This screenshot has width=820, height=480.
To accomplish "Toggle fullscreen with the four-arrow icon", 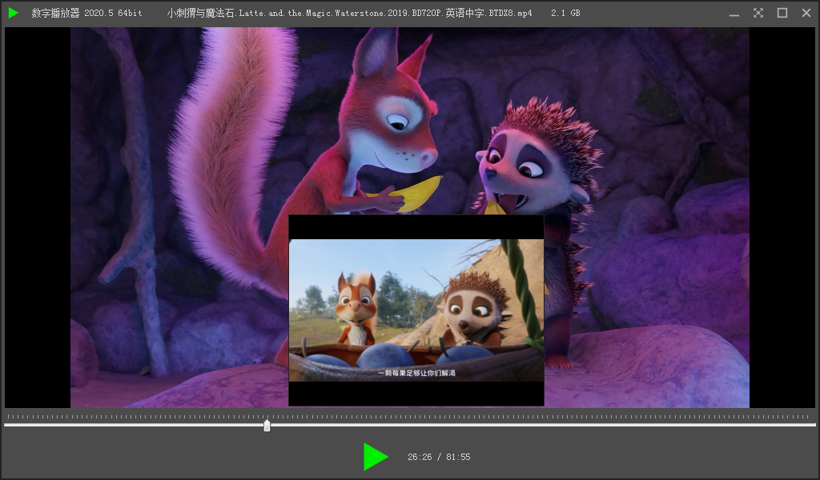I will click(x=758, y=13).
